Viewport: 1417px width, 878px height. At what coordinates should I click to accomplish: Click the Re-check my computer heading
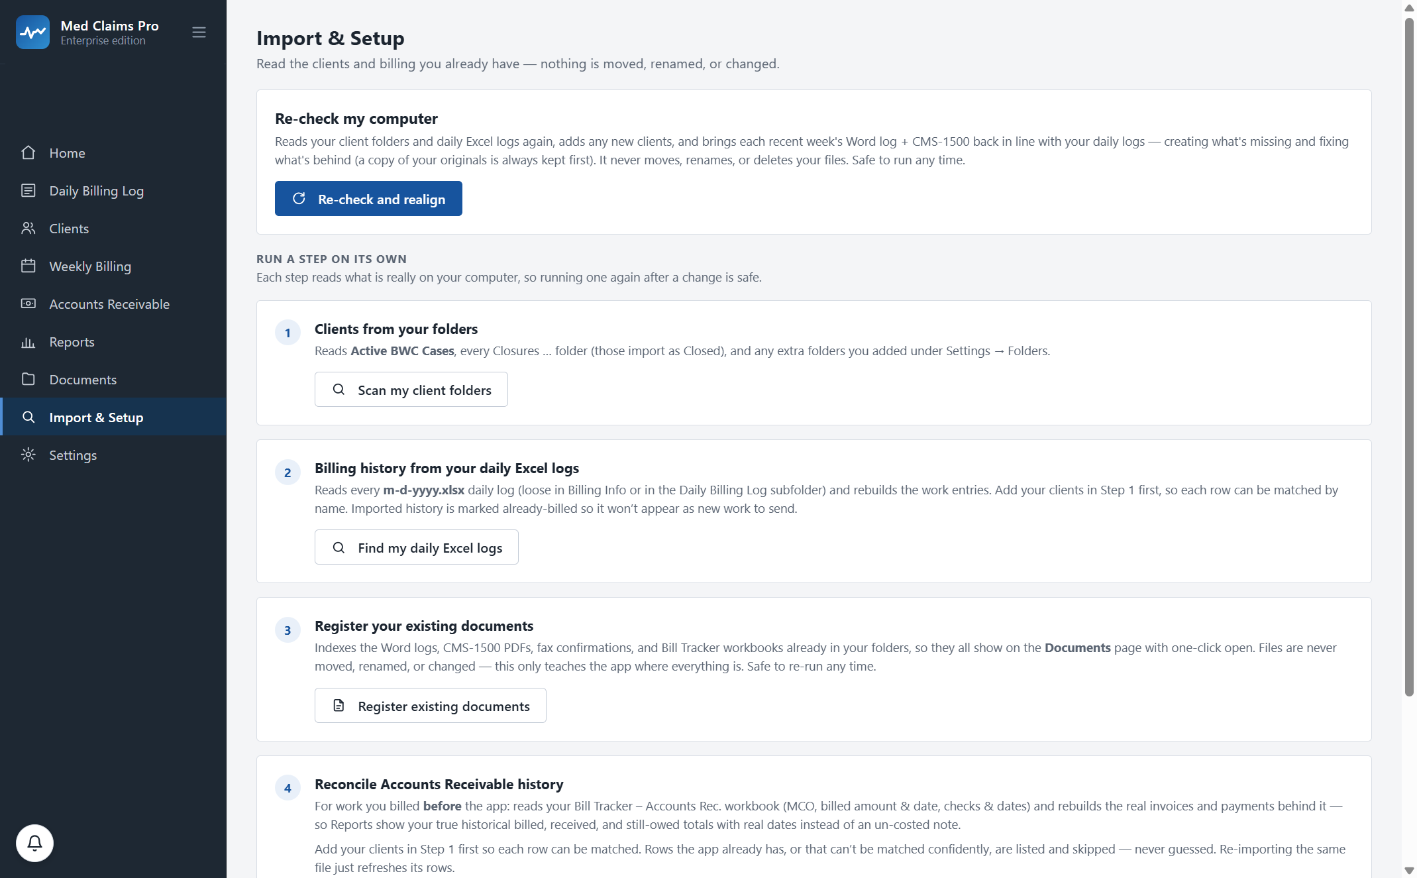tap(356, 119)
